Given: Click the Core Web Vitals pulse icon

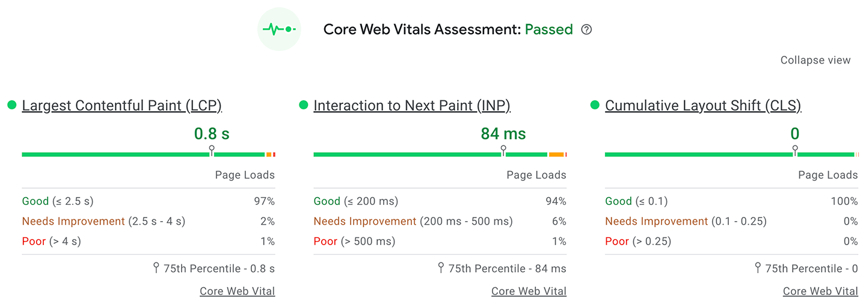Looking at the screenshot, I should point(279,29).
